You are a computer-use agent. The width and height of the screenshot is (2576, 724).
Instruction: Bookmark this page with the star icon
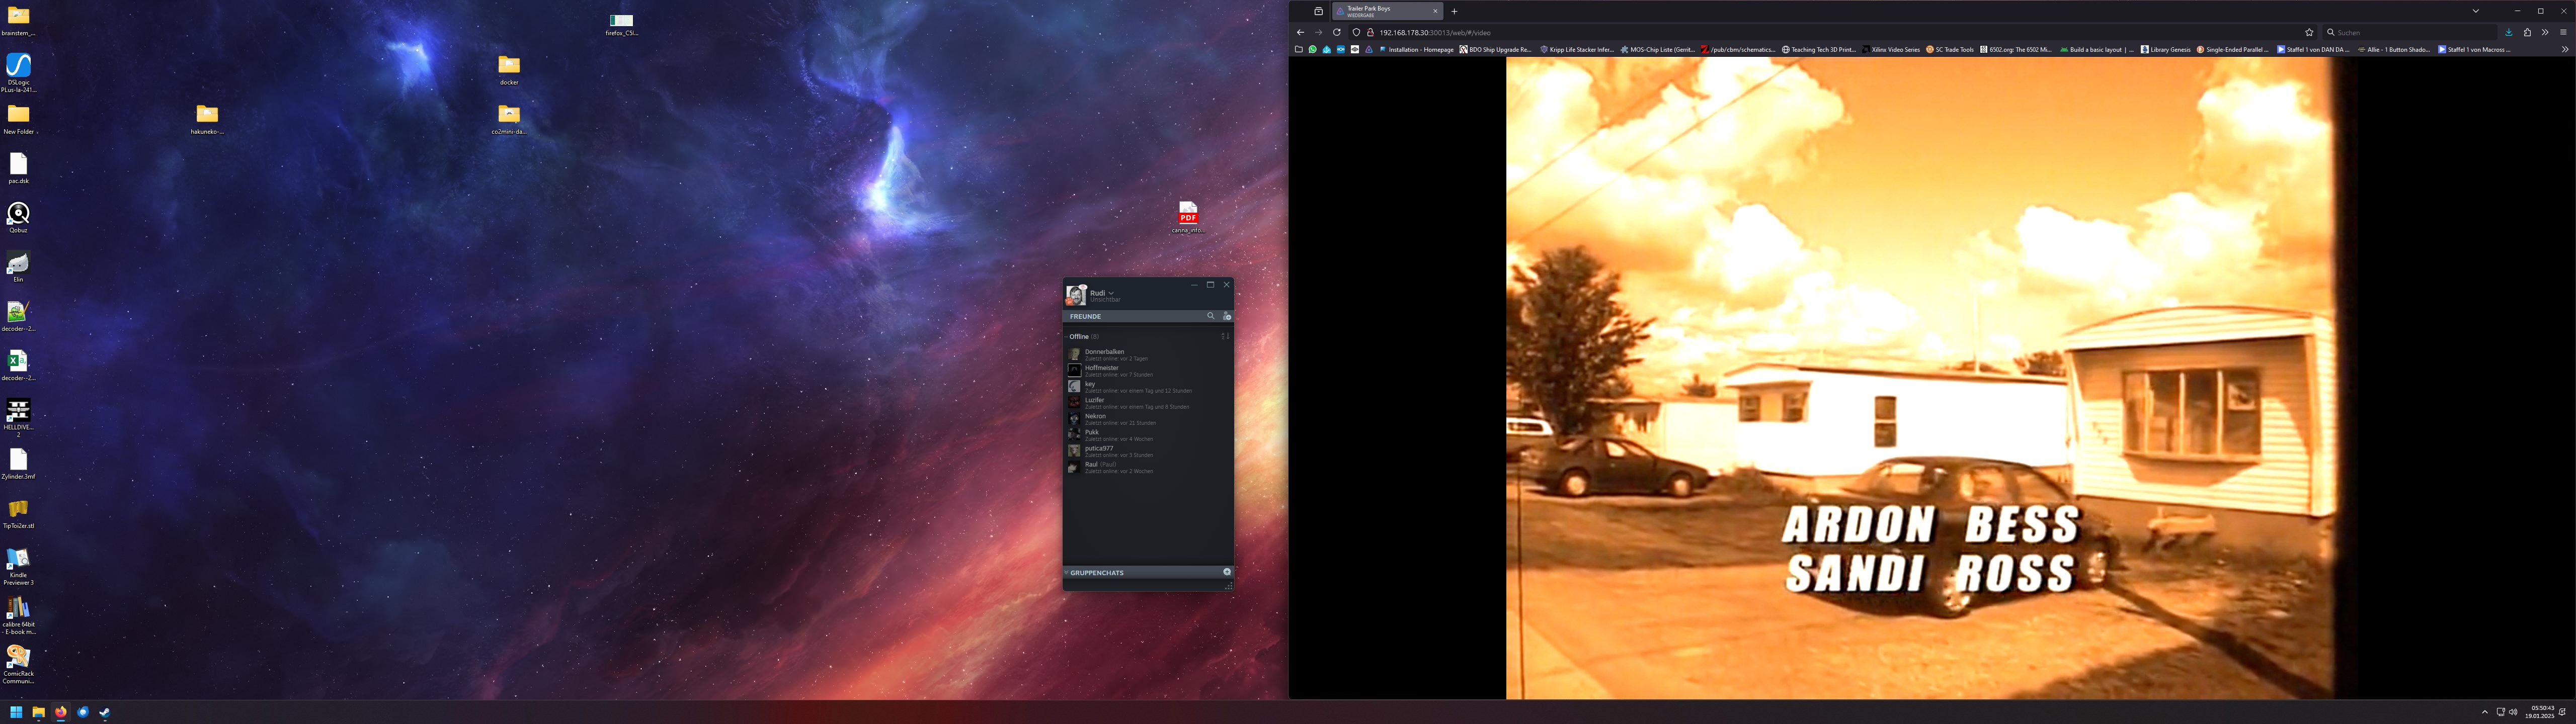tap(2309, 32)
